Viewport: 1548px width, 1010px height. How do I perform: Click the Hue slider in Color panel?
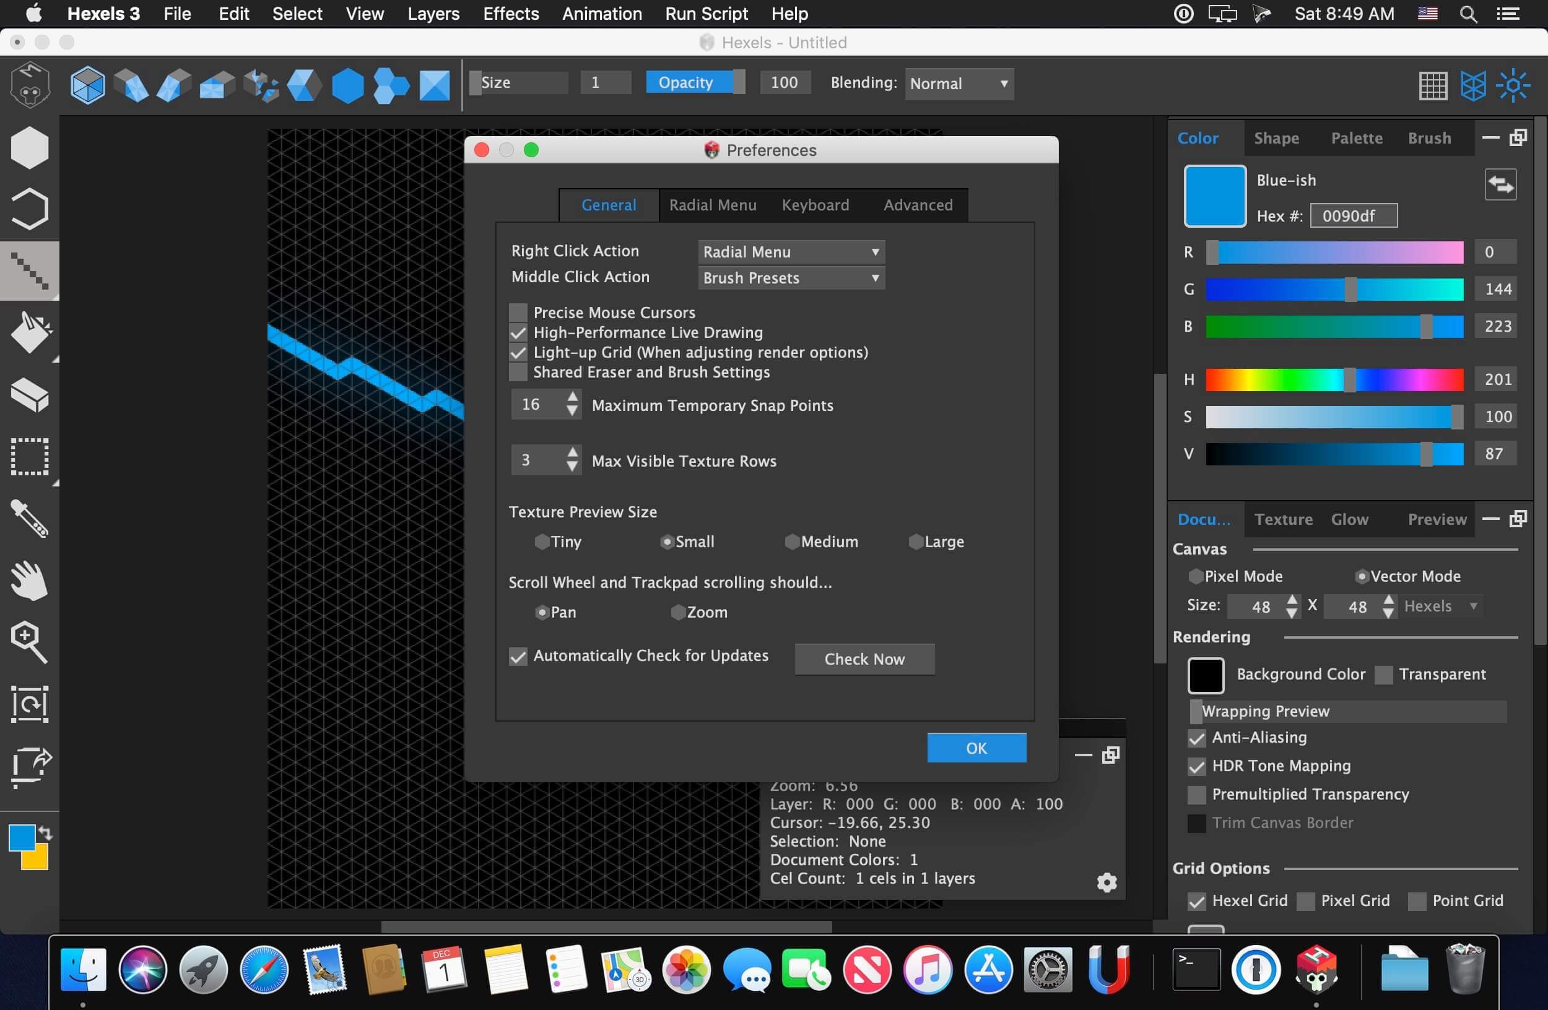coord(1334,379)
